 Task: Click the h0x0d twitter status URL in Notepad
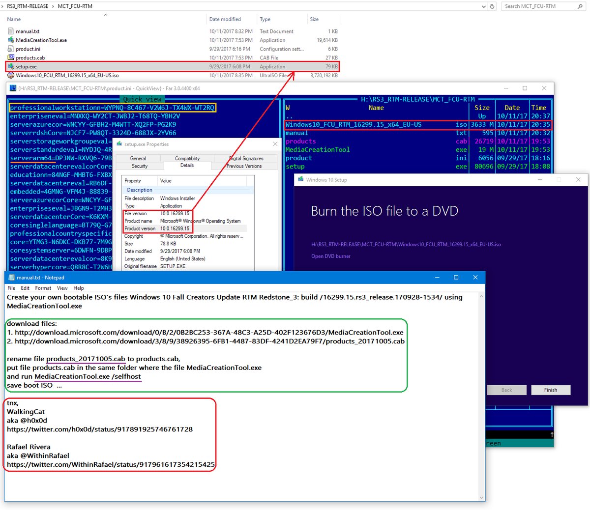[100, 429]
